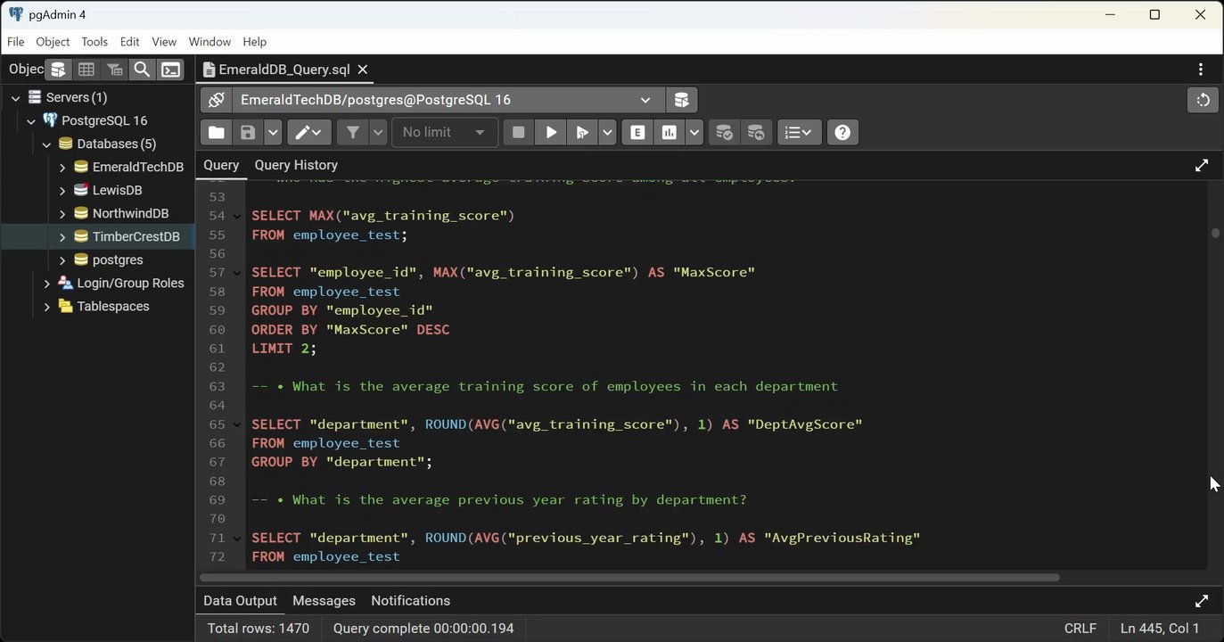This screenshot has height=642, width=1224.
Task: Click the Execute query play button
Action: (551, 133)
